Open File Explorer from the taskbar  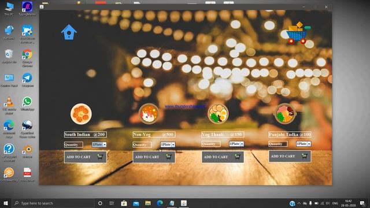click(148, 203)
